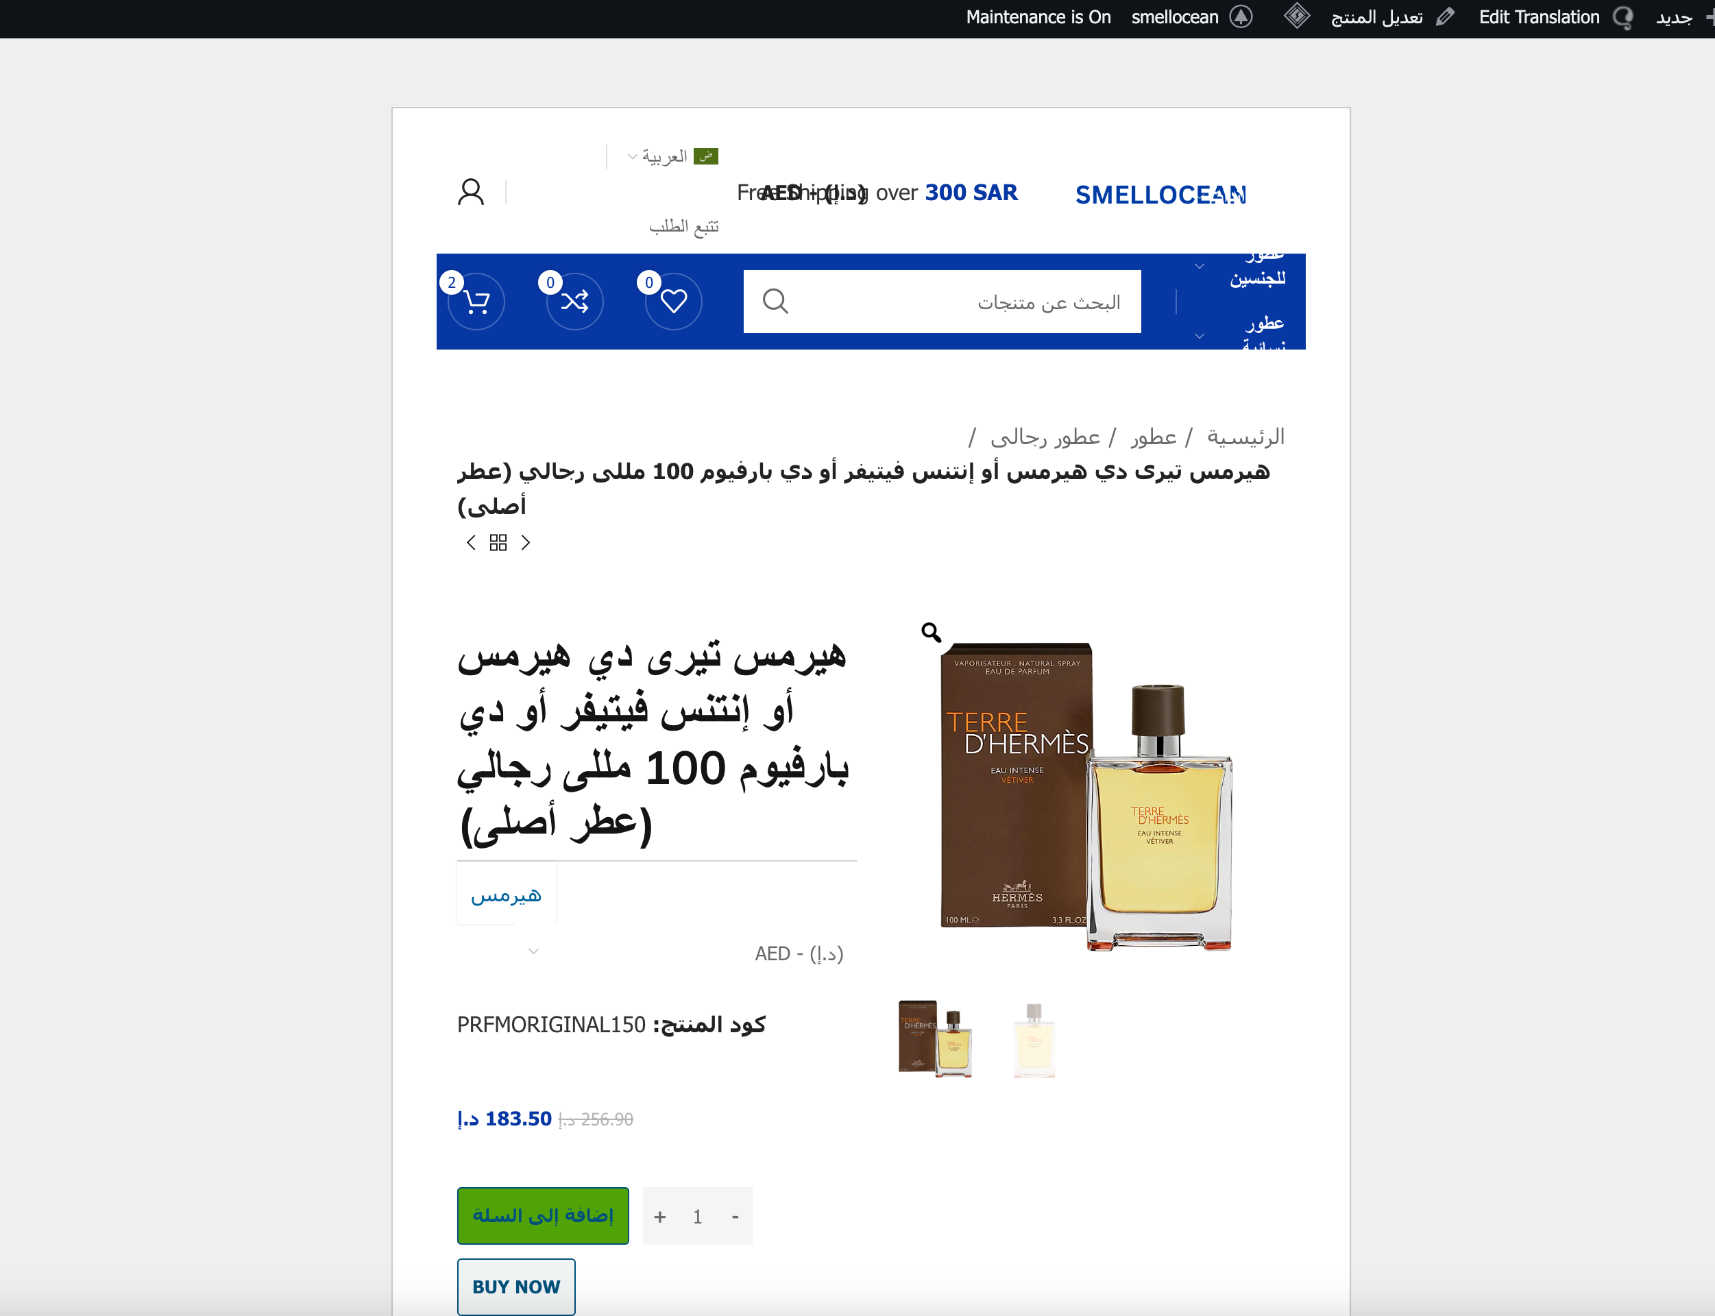This screenshot has height=1316, width=1715.
Task: Click smellocean admin bar item
Action: coord(1191,17)
